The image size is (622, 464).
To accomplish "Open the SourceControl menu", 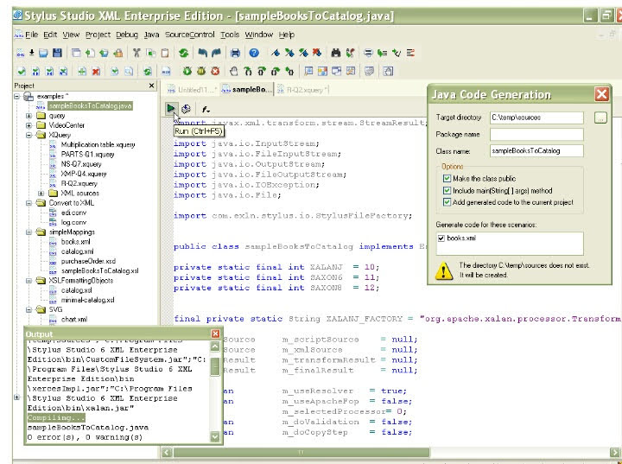I will click(x=190, y=35).
